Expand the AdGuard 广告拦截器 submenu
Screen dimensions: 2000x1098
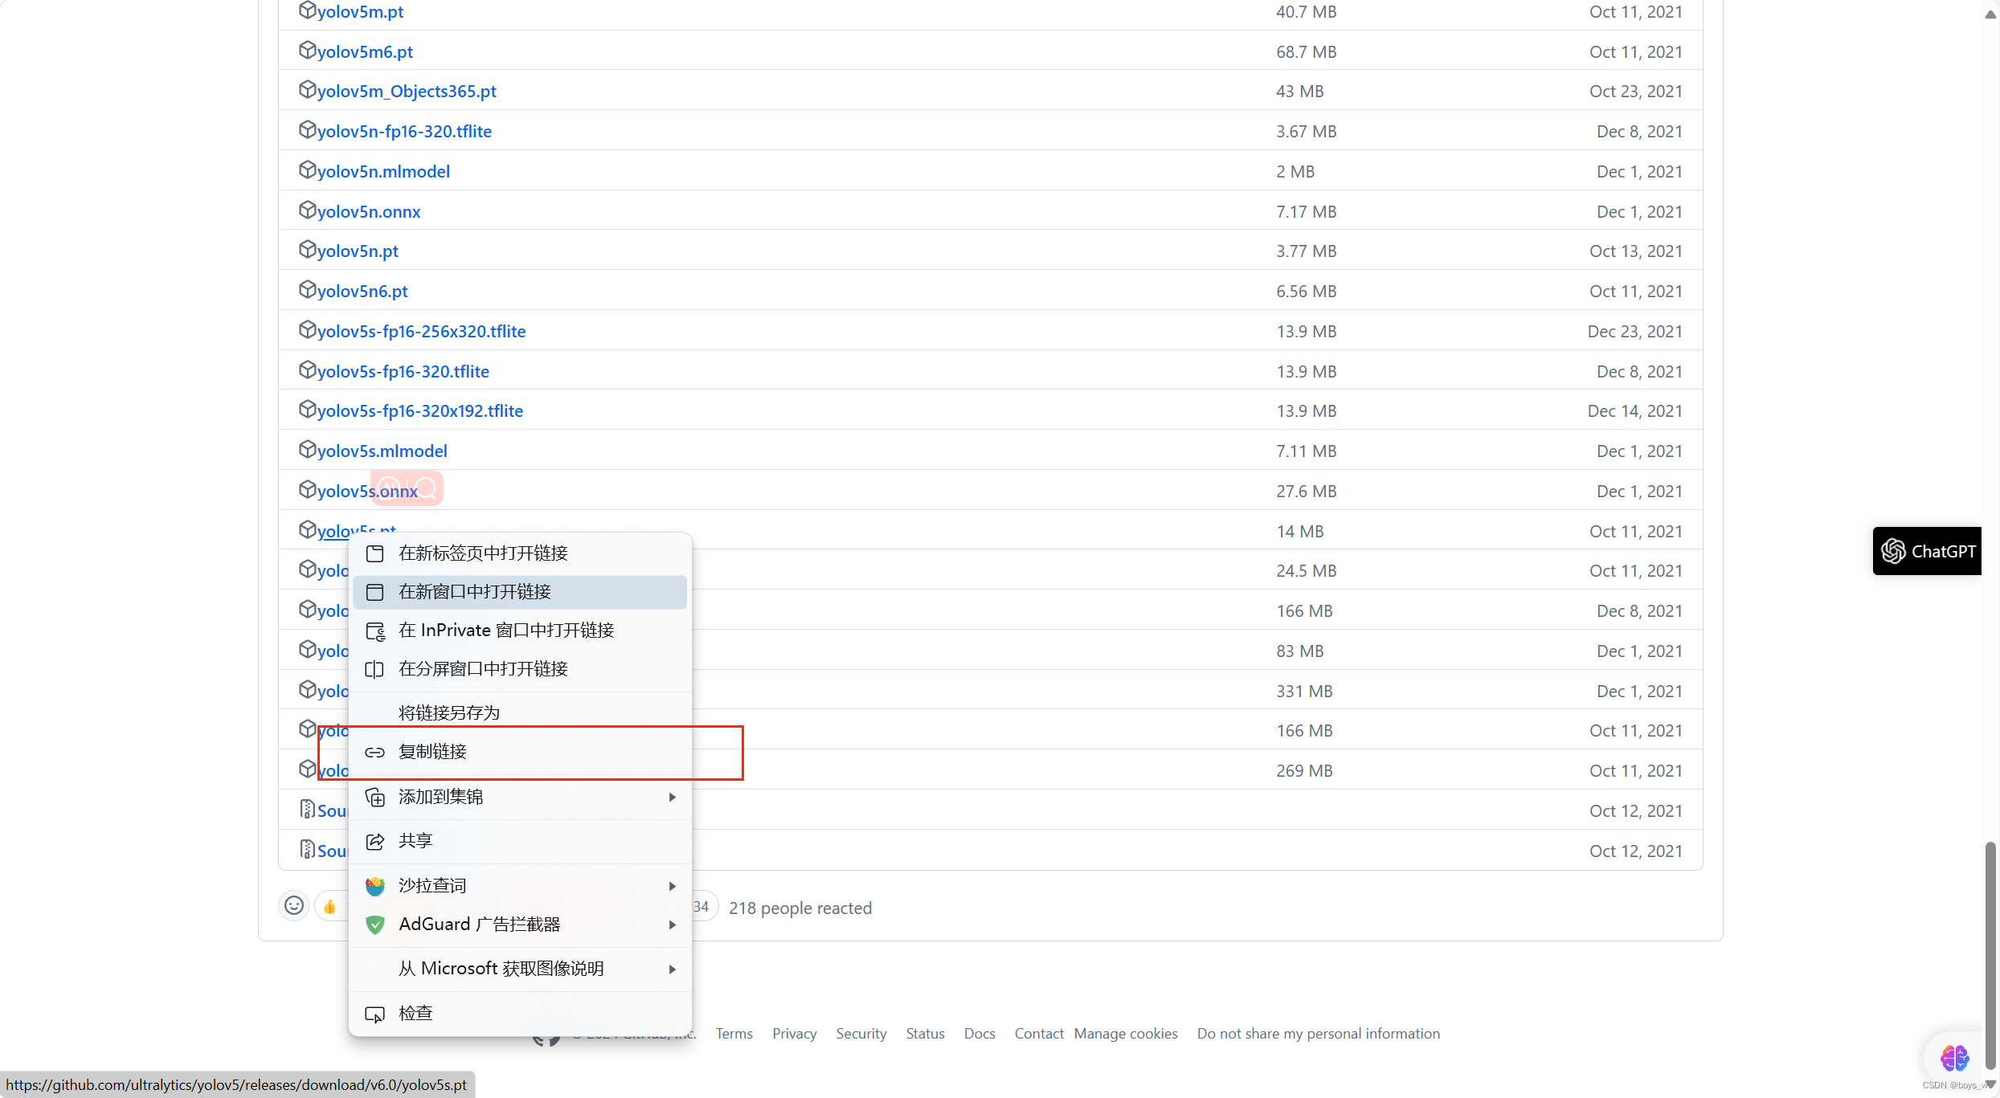673,925
